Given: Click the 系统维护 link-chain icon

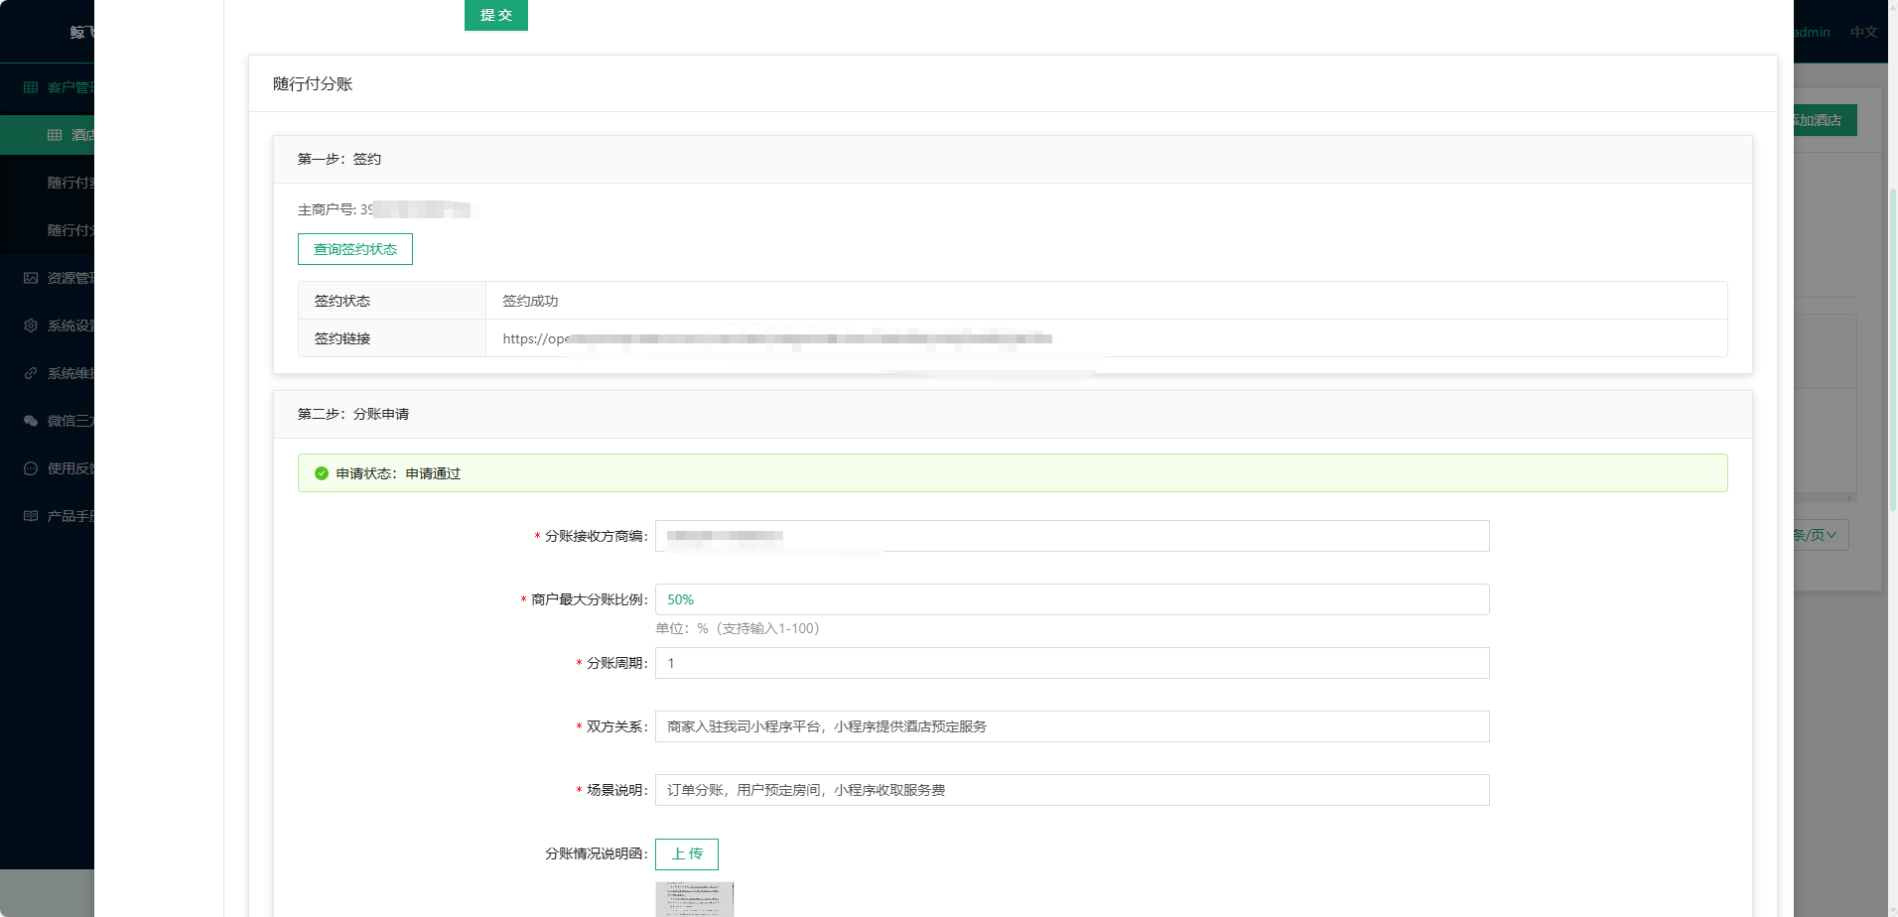Looking at the screenshot, I should coord(31,373).
